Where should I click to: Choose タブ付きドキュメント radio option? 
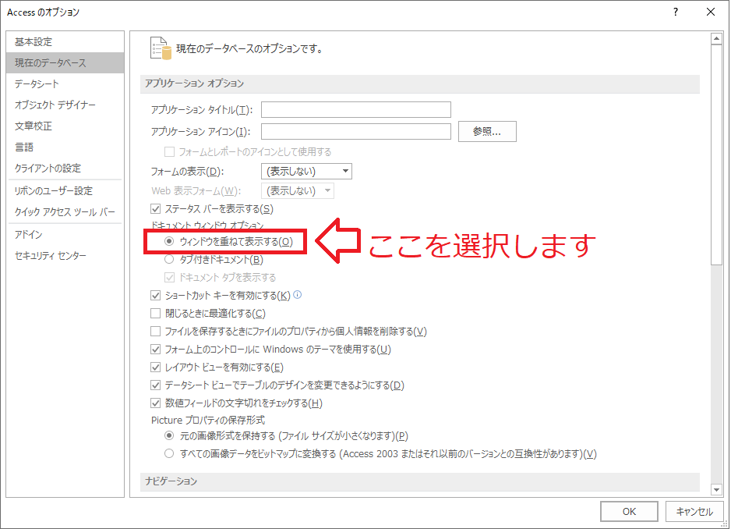169,260
